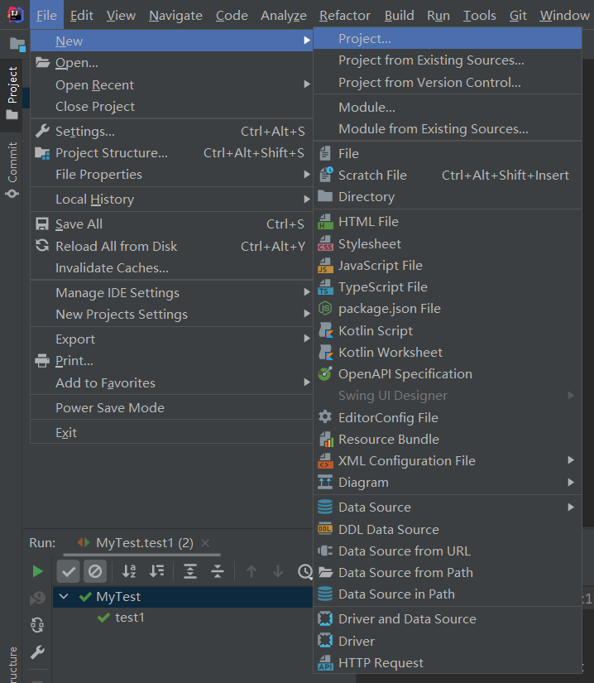Click the rerun failed tests icon
Viewport: 594px width, 683px height.
38,598
